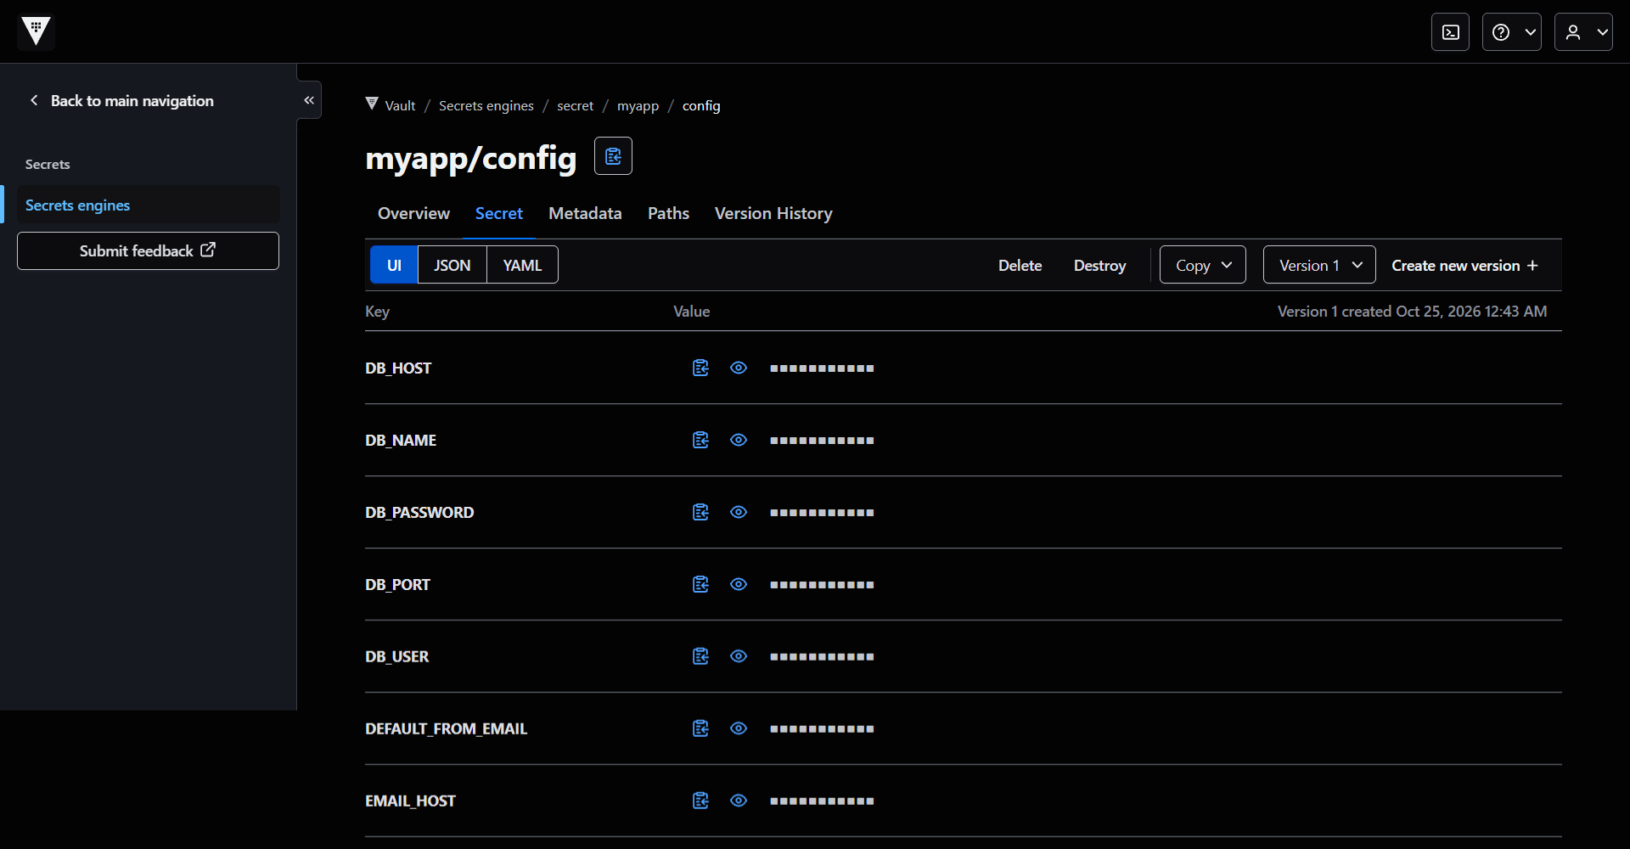The height and width of the screenshot is (849, 1630).
Task: Click Create new version
Action: click(x=1464, y=265)
